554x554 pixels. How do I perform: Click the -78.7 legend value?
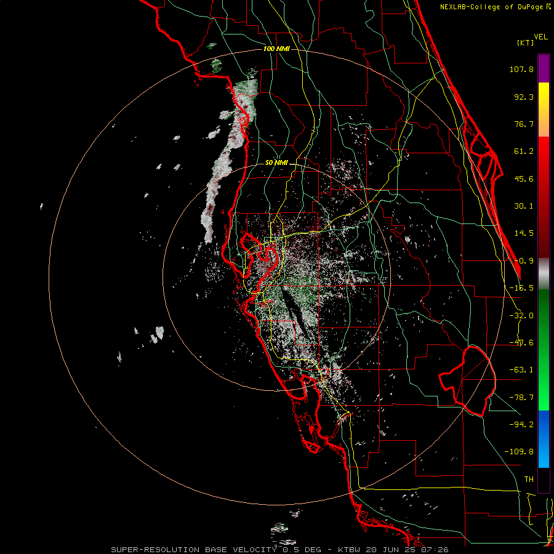(521, 398)
